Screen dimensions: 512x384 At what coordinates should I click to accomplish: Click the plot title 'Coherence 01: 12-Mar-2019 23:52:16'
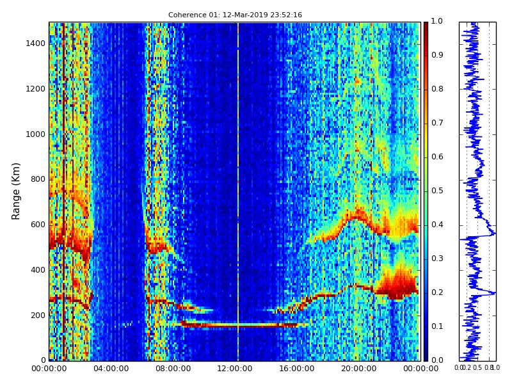pos(235,15)
